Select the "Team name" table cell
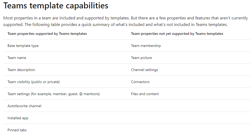 coord(17,58)
